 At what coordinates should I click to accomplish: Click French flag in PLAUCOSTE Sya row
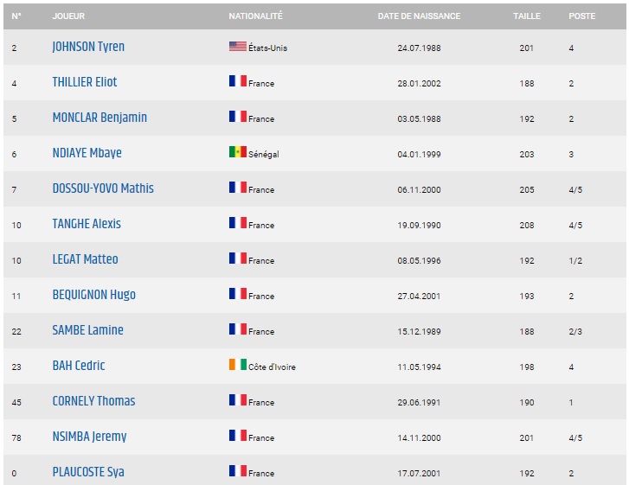[237, 471]
